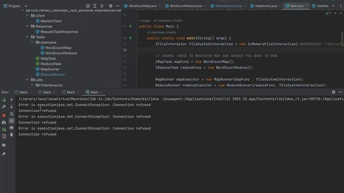Fold the main method in the gutter
This screenshot has width=344, height=193.
(x=137, y=38)
